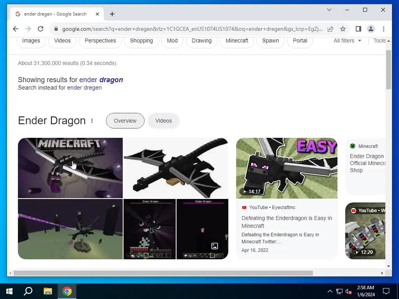Click the Overview button for Ender Dragon
The image size is (399, 299).
pyautogui.click(x=125, y=121)
